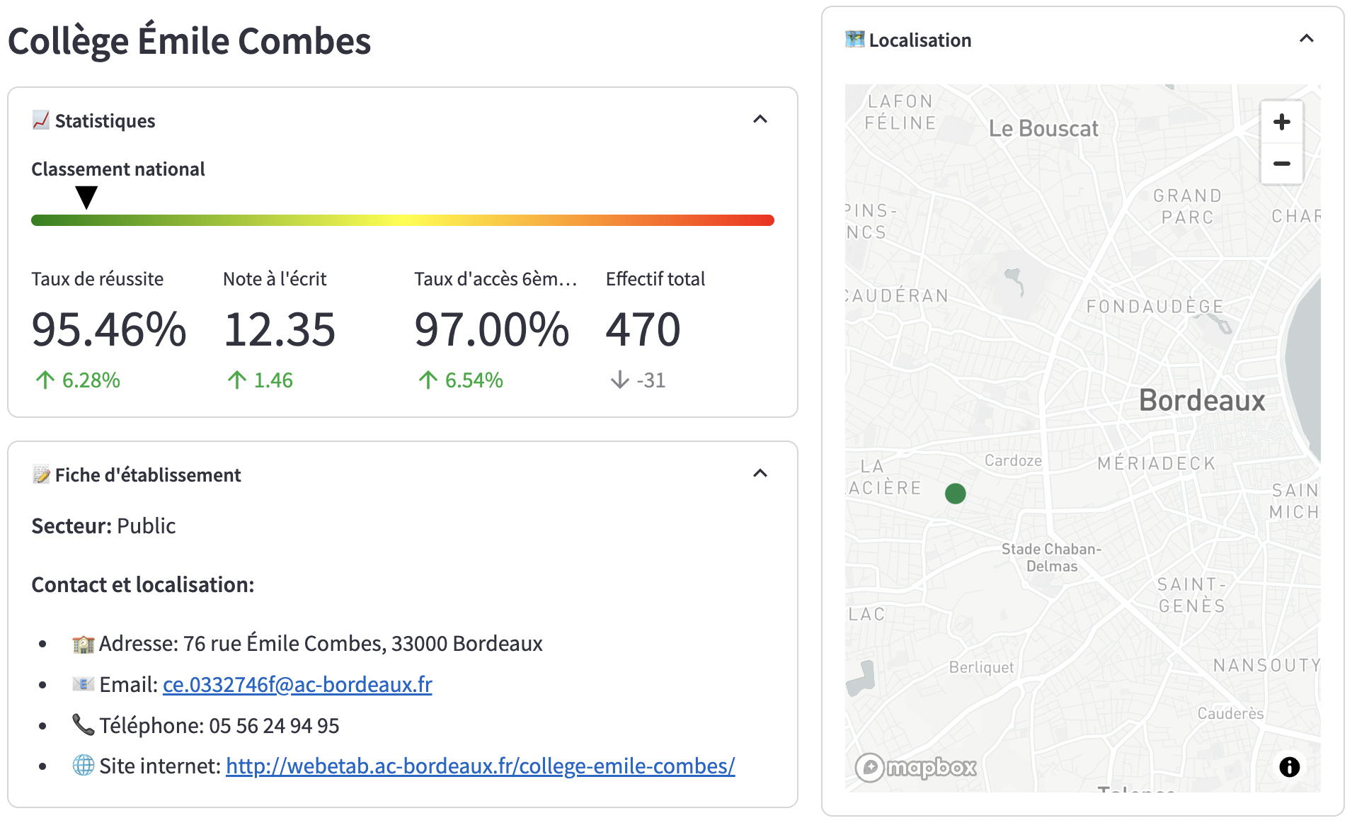Click the Secteur: Public line

pos(103,526)
